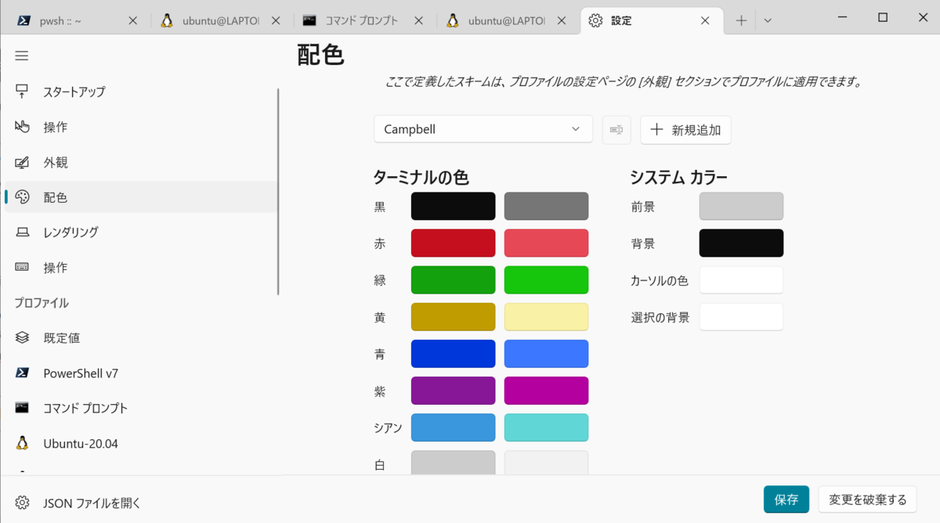Click the keyboard icon beside second 操作

click(x=22, y=267)
